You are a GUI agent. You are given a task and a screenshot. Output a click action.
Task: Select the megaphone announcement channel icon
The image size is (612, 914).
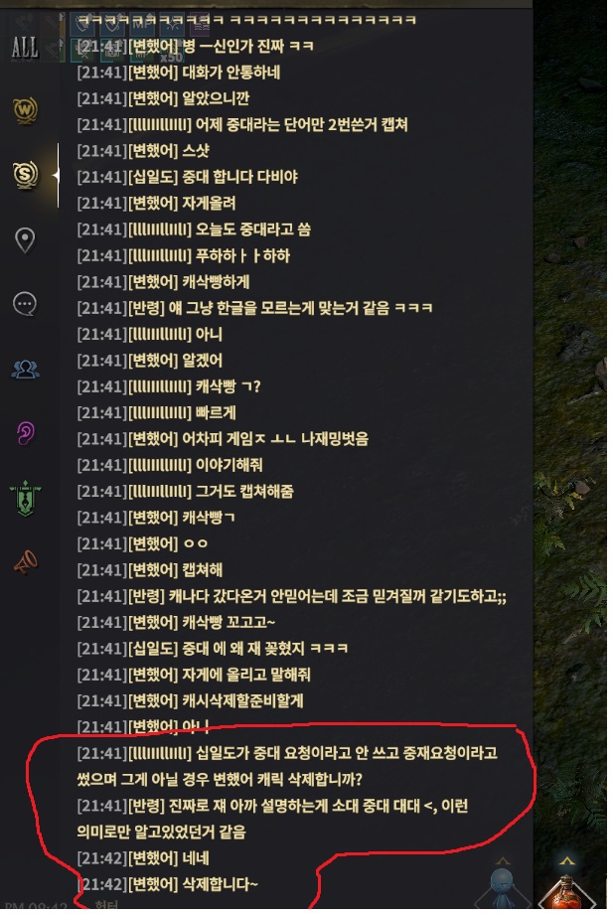(25, 562)
